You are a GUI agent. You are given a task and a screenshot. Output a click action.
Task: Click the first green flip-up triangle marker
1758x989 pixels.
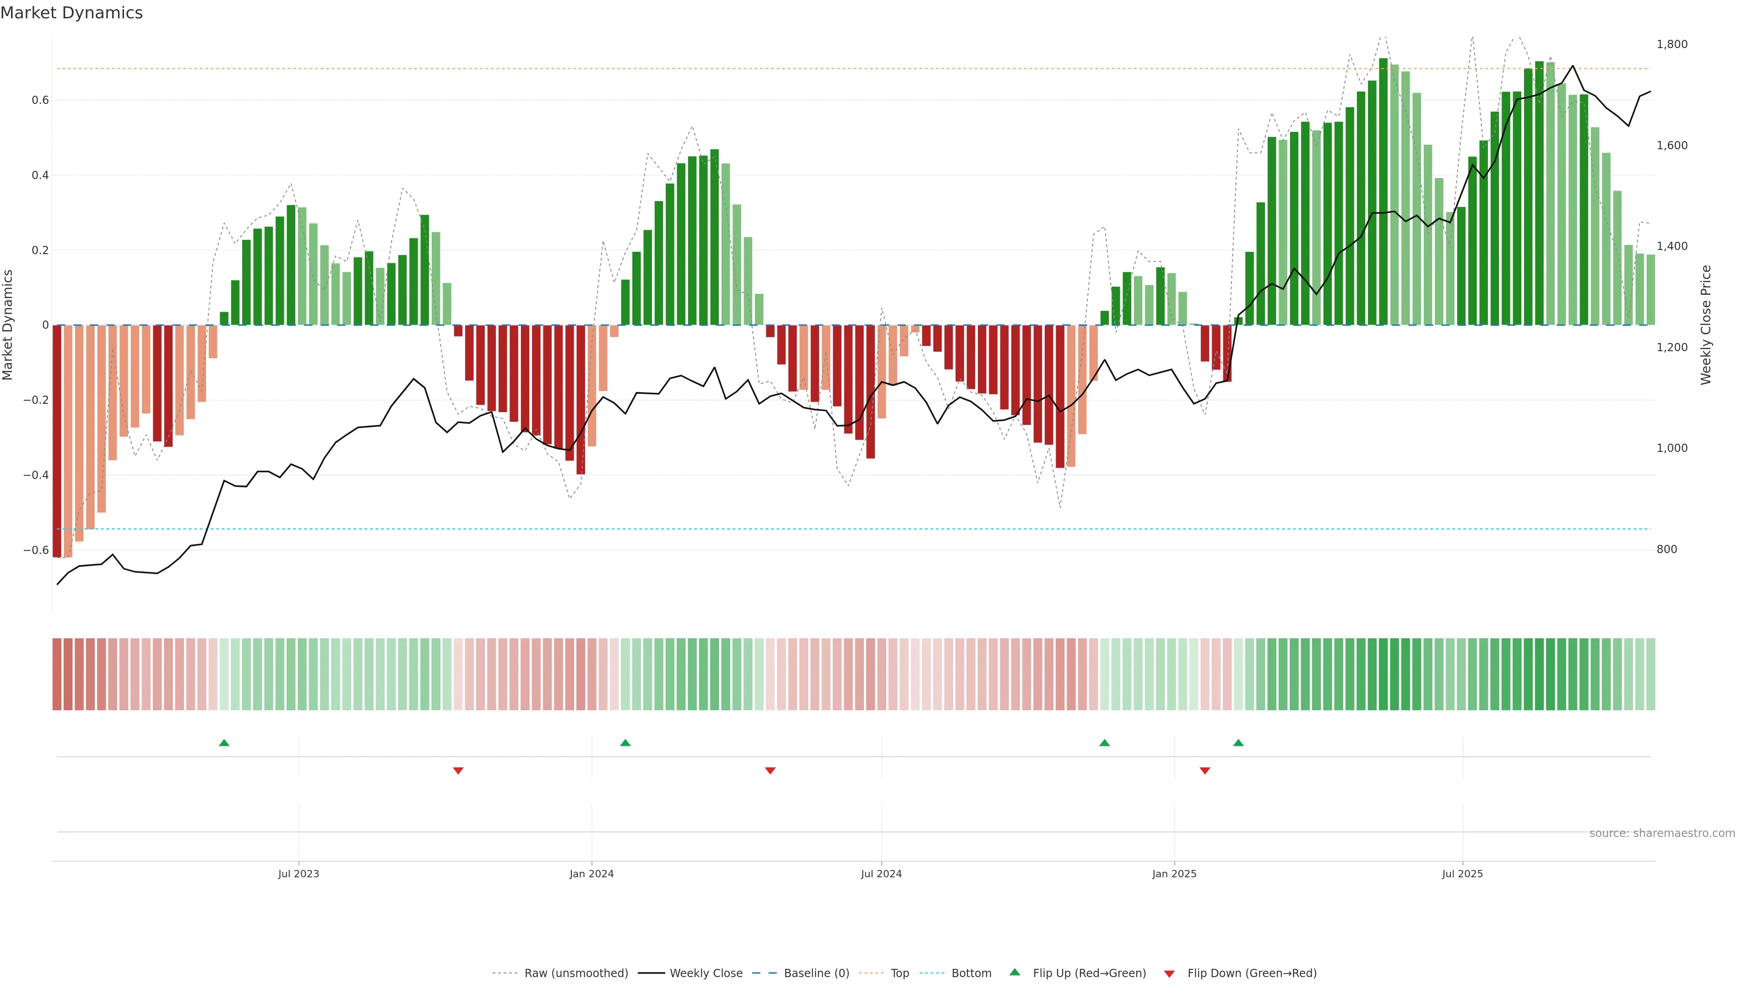pos(224,743)
